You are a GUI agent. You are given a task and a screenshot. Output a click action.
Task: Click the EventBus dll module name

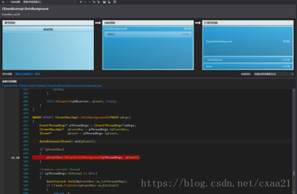(x=11, y=14)
